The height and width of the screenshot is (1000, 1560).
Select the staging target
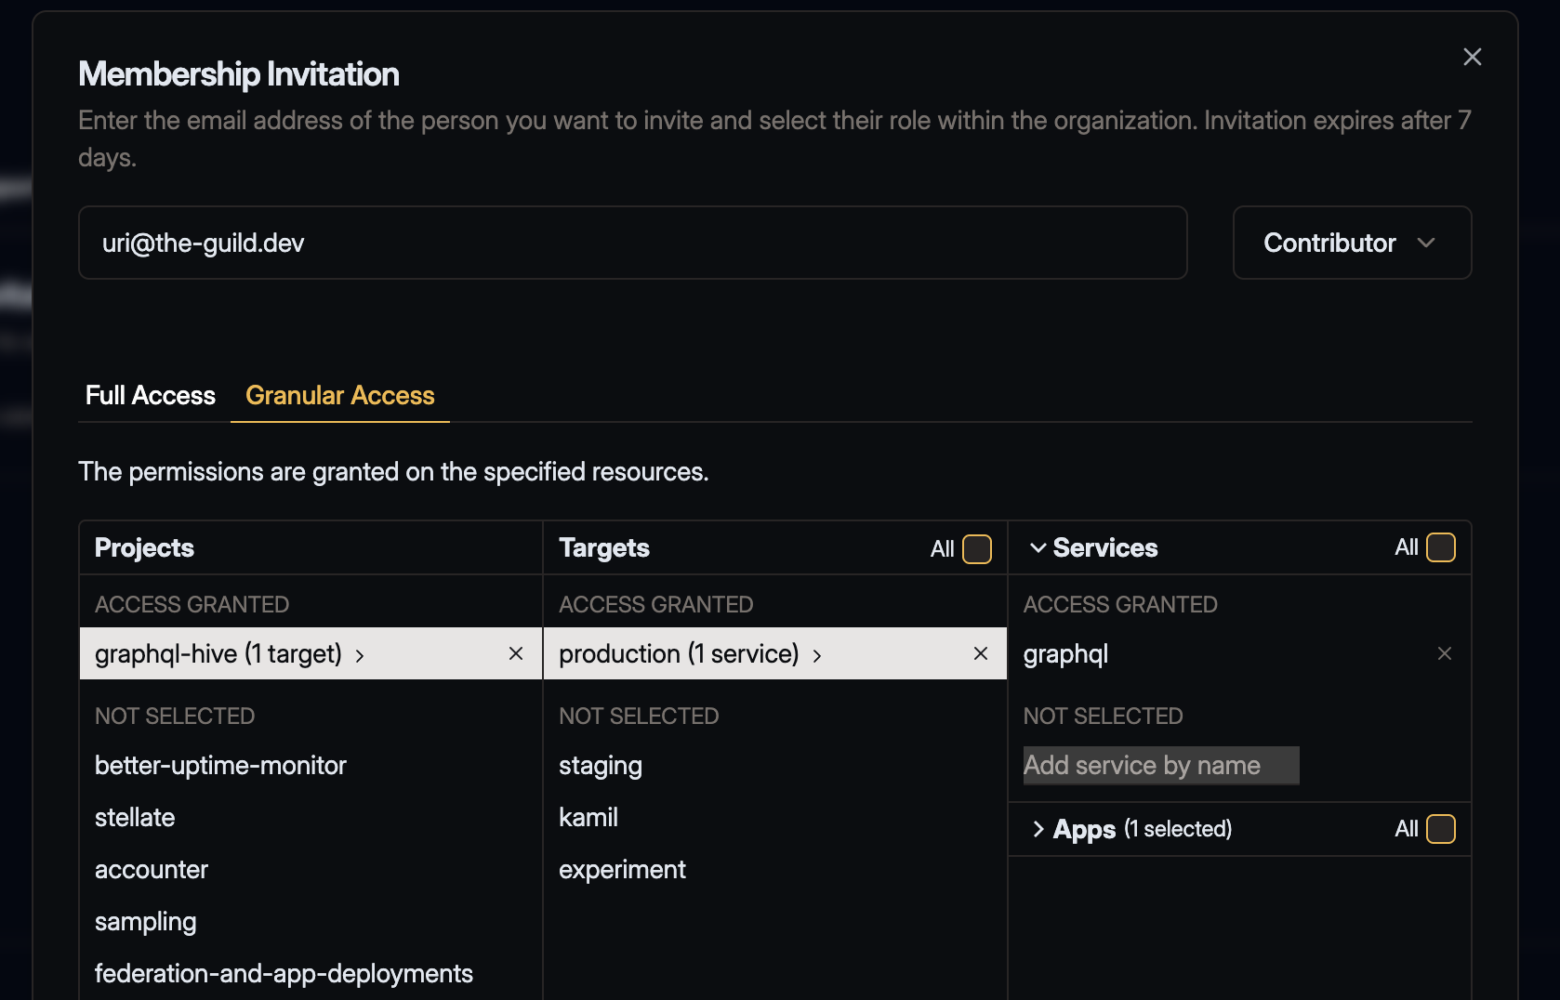point(600,766)
